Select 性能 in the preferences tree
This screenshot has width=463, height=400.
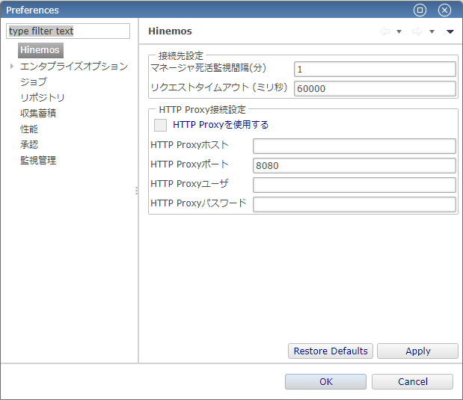tap(29, 129)
